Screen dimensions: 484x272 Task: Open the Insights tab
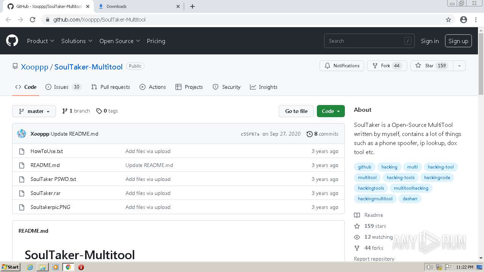pyautogui.click(x=264, y=87)
